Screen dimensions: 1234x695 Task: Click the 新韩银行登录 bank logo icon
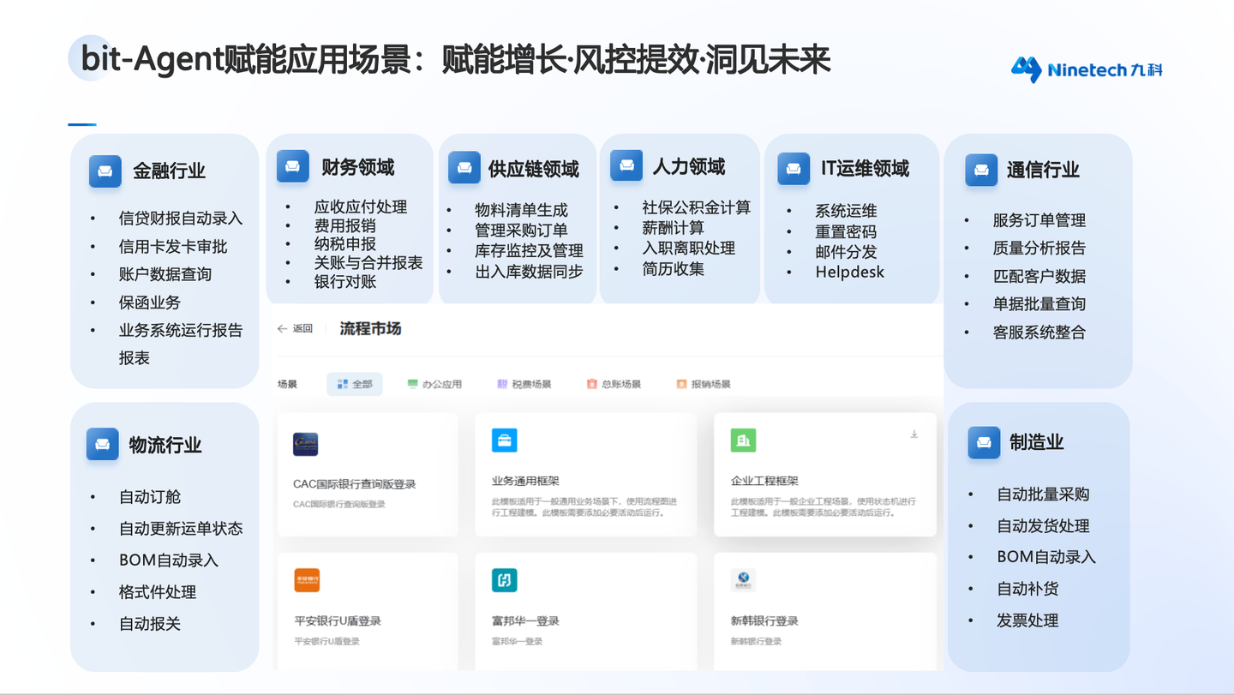click(x=744, y=580)
